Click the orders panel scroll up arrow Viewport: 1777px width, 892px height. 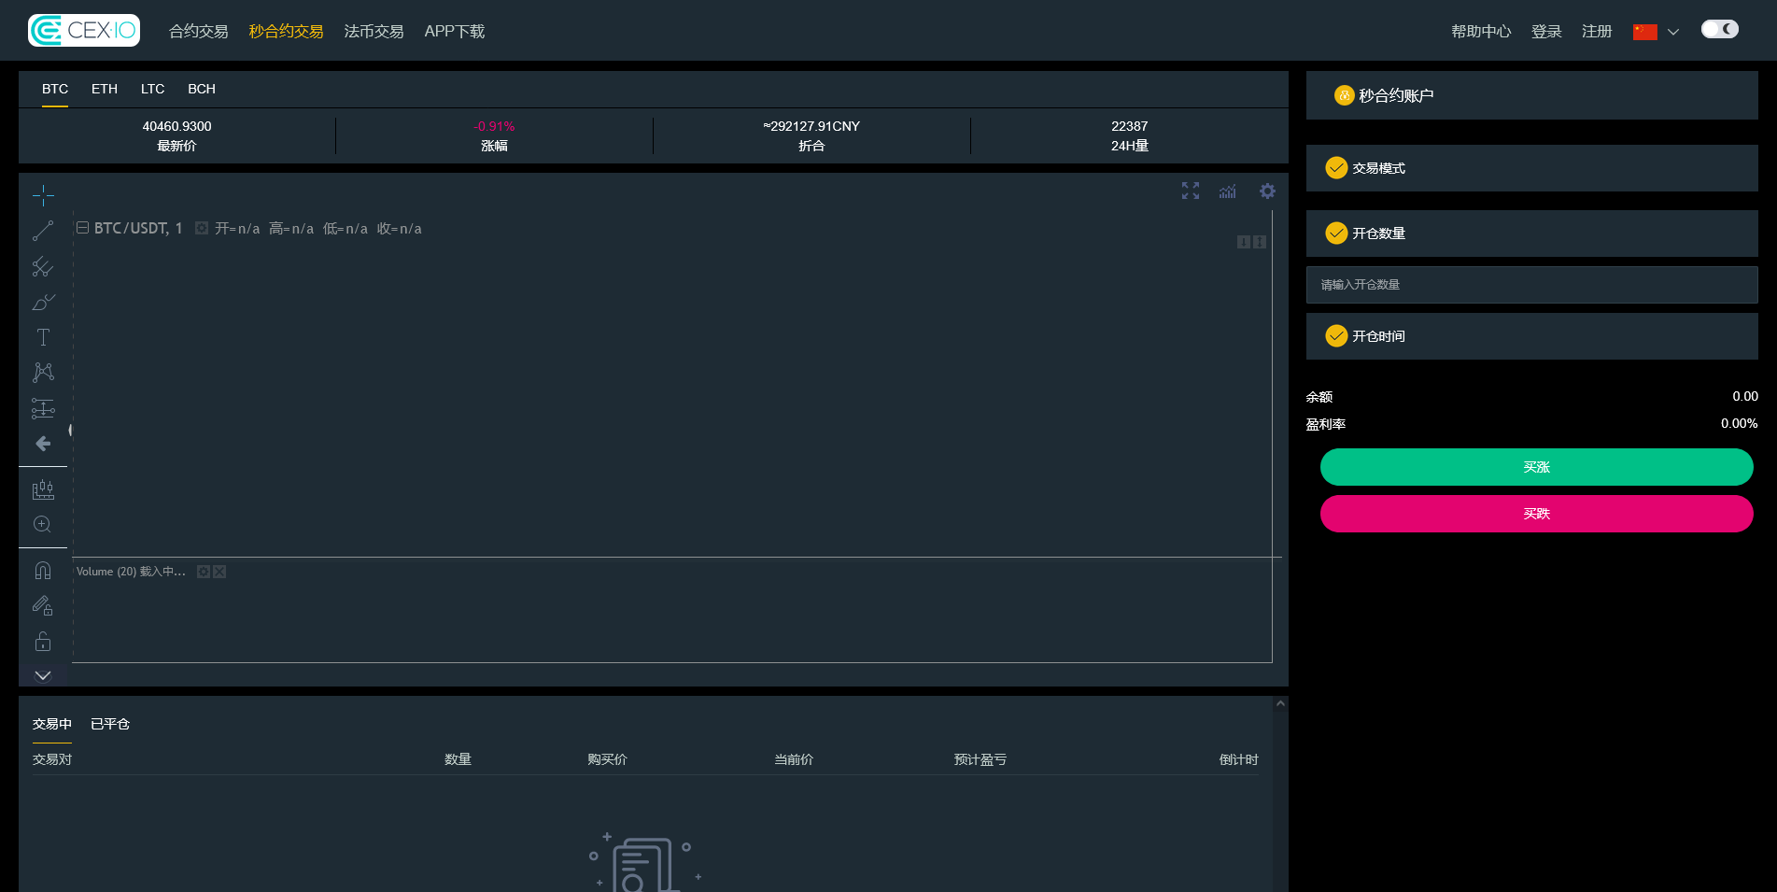click(x=1281, y=703)
